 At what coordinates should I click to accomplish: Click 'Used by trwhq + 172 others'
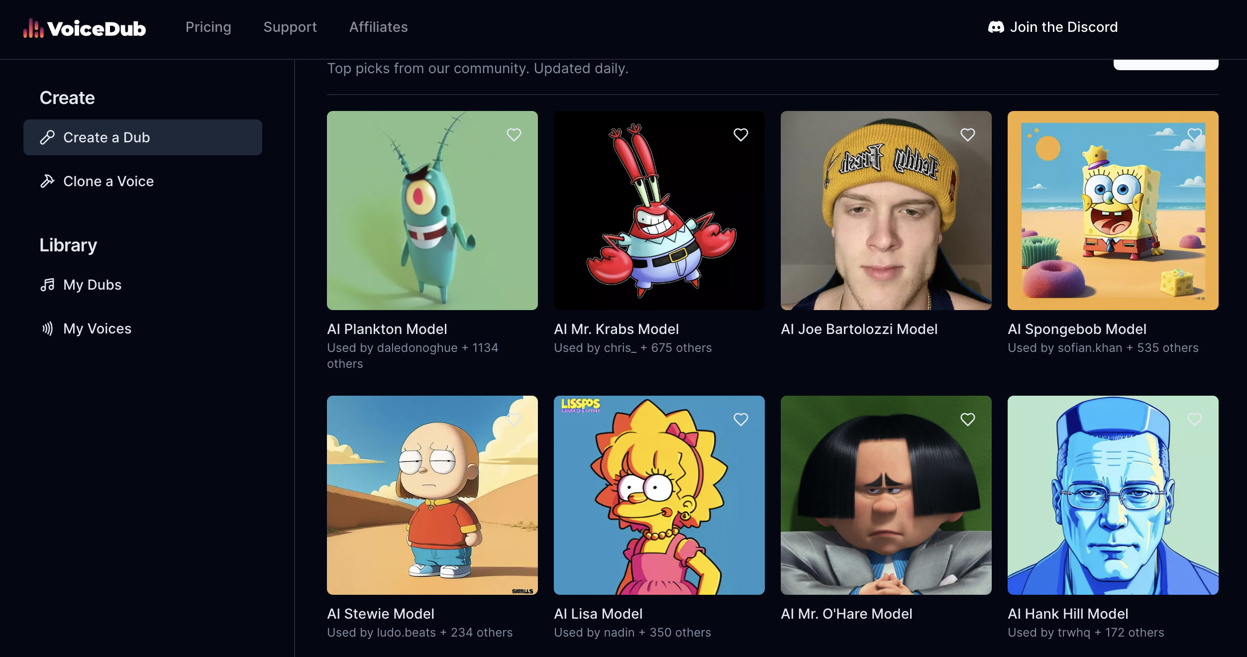pos(1086,633)
